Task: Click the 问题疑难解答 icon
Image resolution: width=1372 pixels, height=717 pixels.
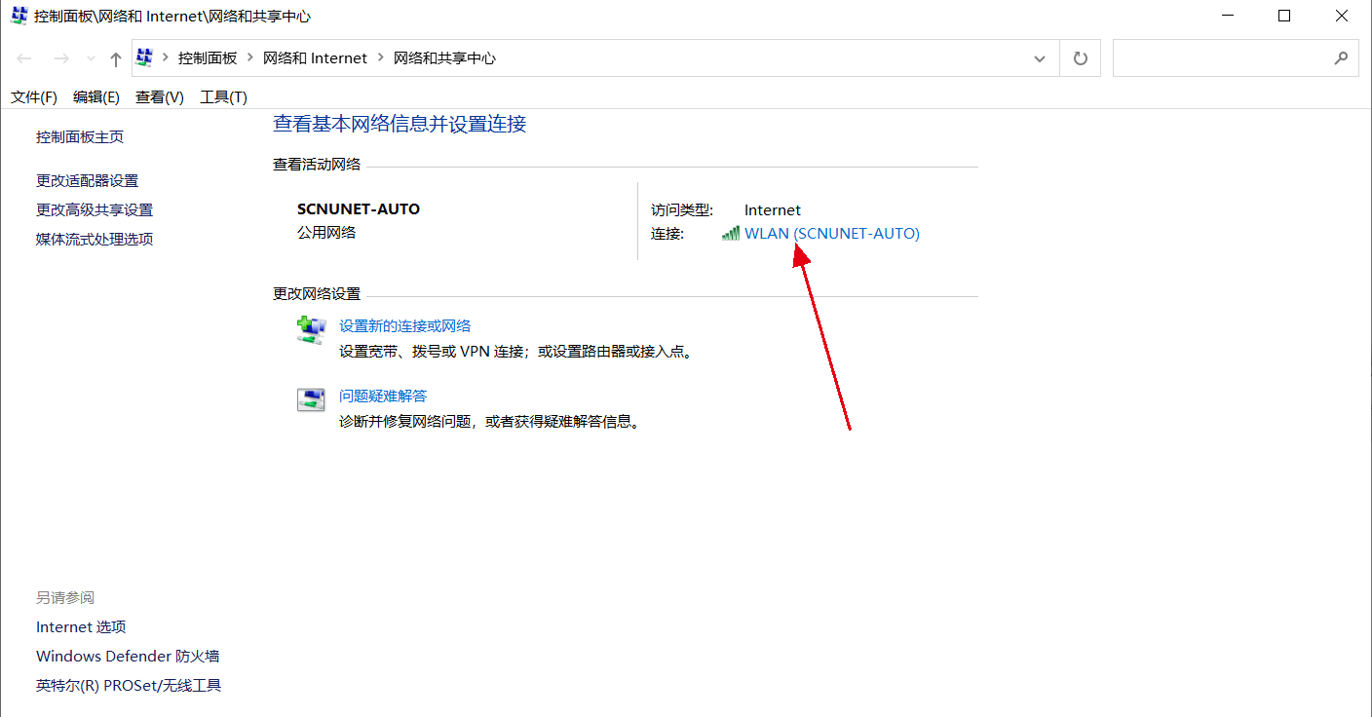Action: [311, 400]
